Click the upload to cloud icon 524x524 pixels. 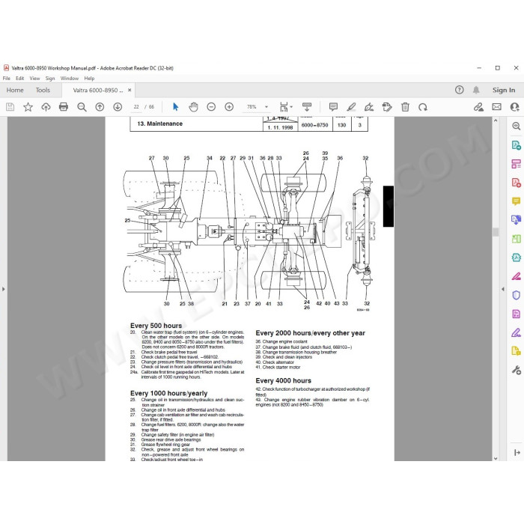46,107
